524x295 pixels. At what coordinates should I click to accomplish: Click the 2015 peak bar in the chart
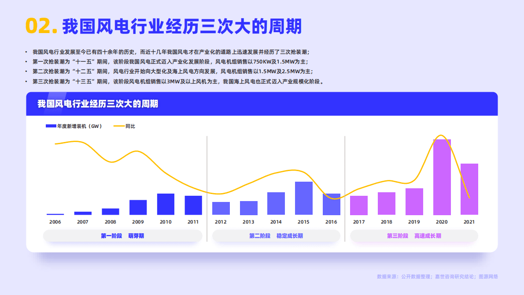coord(304,198)
